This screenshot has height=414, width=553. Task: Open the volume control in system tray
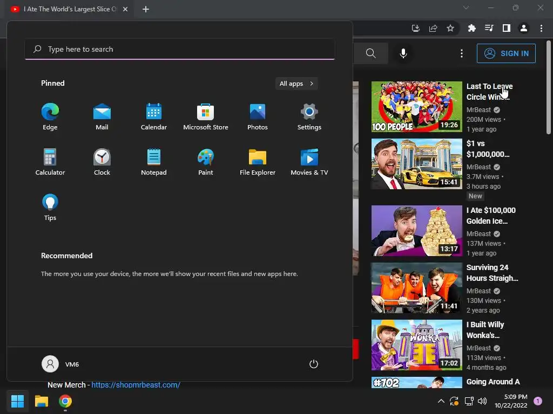point(482,401)
